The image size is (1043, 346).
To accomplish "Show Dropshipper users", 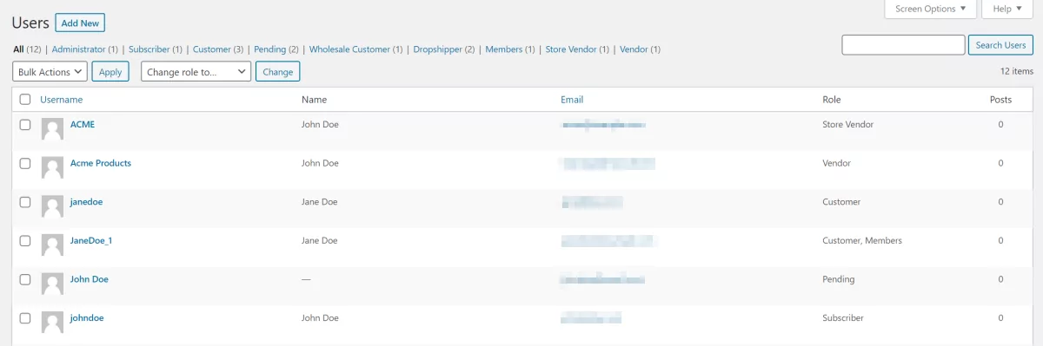I will [437, 49].
